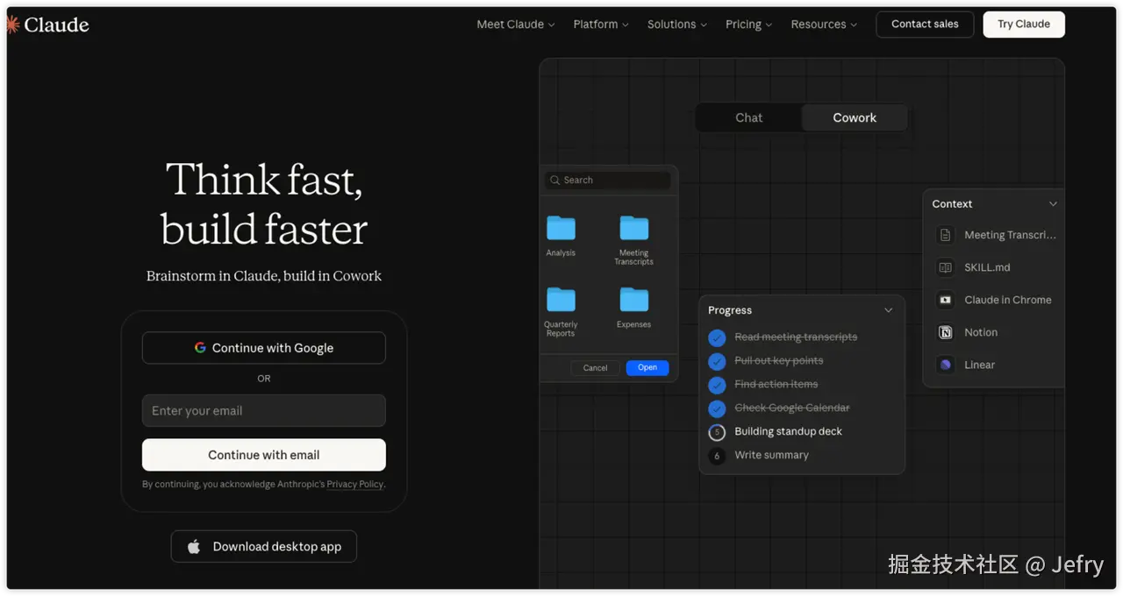Collapse the Context panel chevron
Screen dimensions: 1123x596
1053,204
